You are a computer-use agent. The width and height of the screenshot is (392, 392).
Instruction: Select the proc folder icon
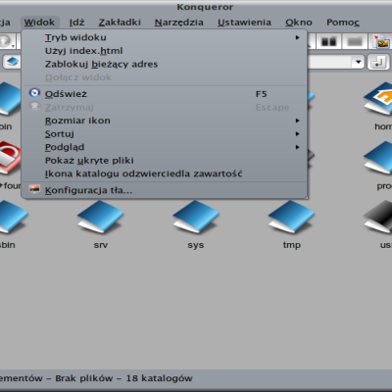point(378,158)
